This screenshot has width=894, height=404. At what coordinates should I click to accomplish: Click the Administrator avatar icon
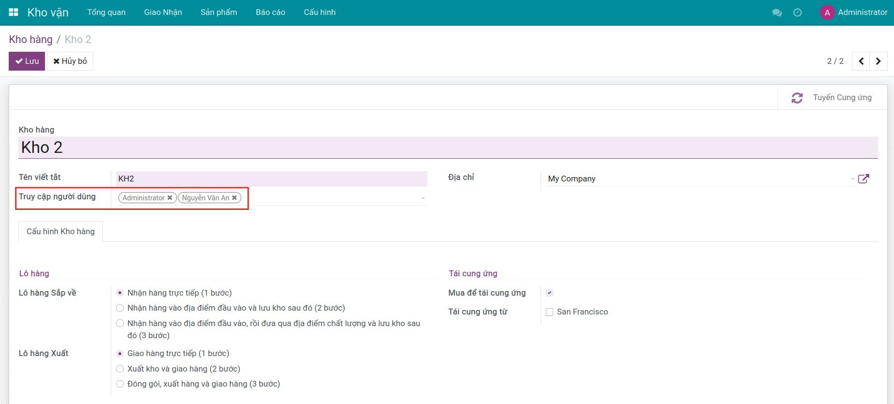point(827,13)
